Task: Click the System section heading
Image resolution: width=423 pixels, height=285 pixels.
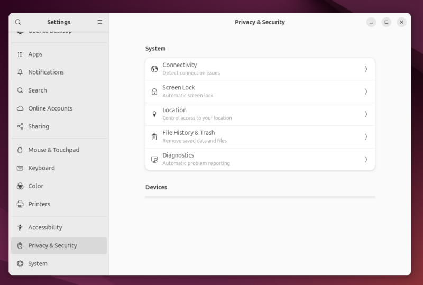Action: (155, 49)
